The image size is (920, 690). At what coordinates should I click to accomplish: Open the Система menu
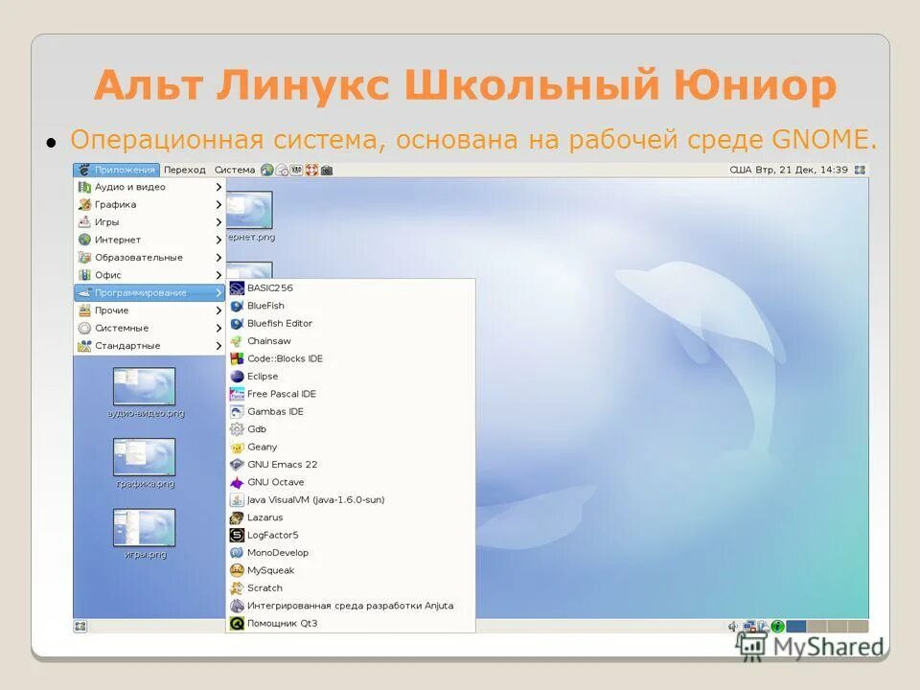(x=234, y=170)
